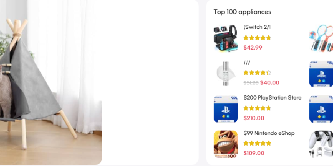This screenshot has width=333, height=166.
Task: Open the product titled ///
Action: tap(247, 63)
